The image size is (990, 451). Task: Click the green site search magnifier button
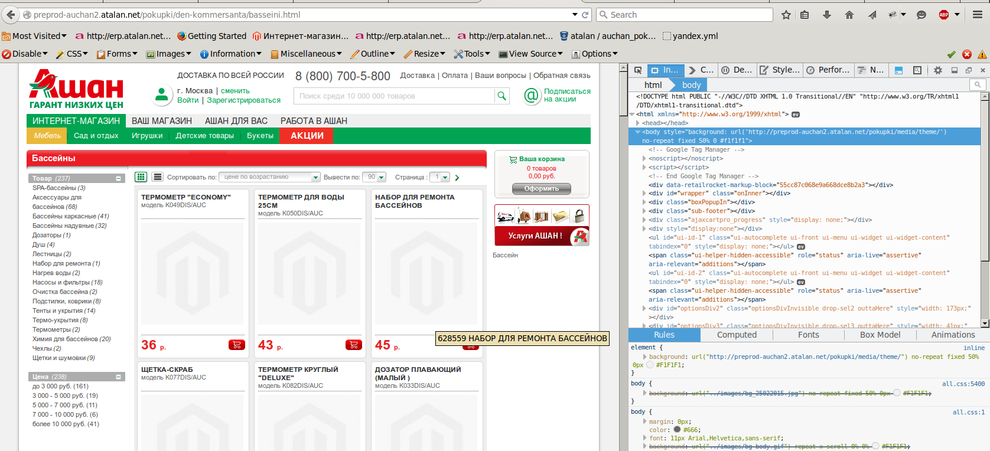[x=501, y=96]
